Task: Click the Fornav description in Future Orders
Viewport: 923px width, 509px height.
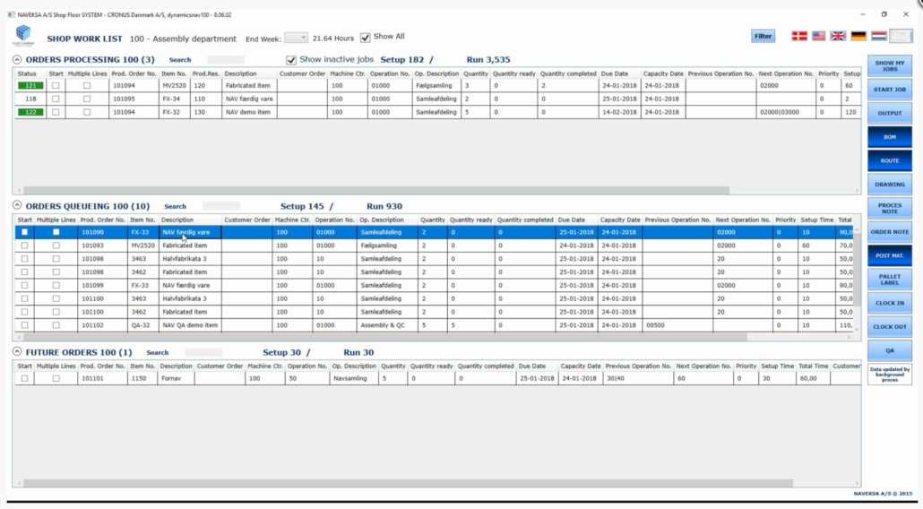Action: (176, 378)
